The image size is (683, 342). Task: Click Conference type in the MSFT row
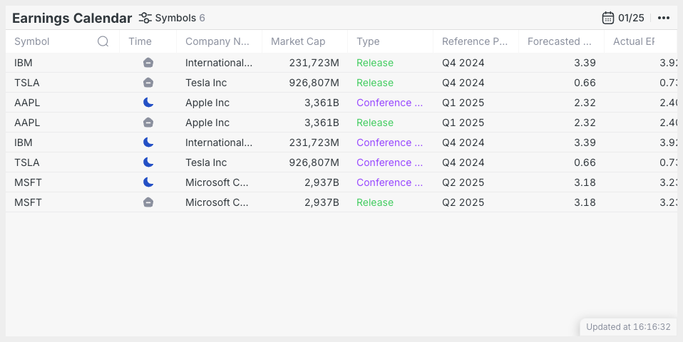389,182
